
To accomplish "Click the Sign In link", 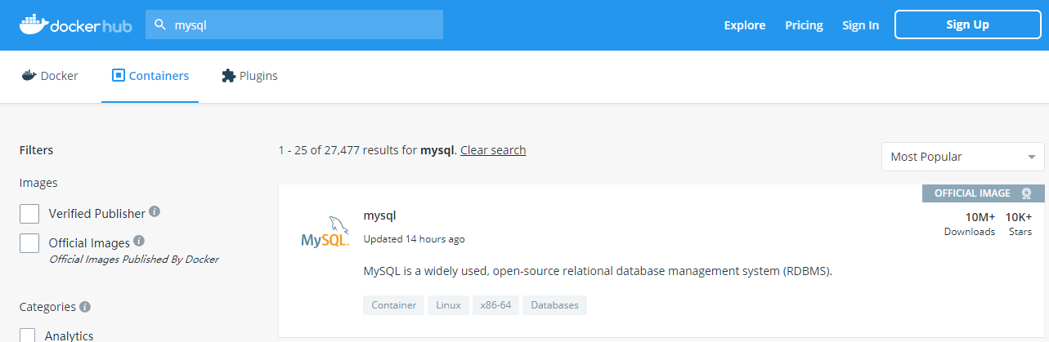I will [861, 25].
